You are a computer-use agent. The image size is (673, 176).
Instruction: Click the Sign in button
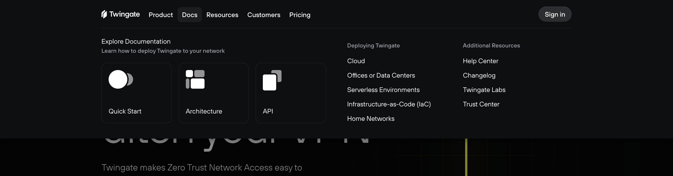[x=555, y=14]
